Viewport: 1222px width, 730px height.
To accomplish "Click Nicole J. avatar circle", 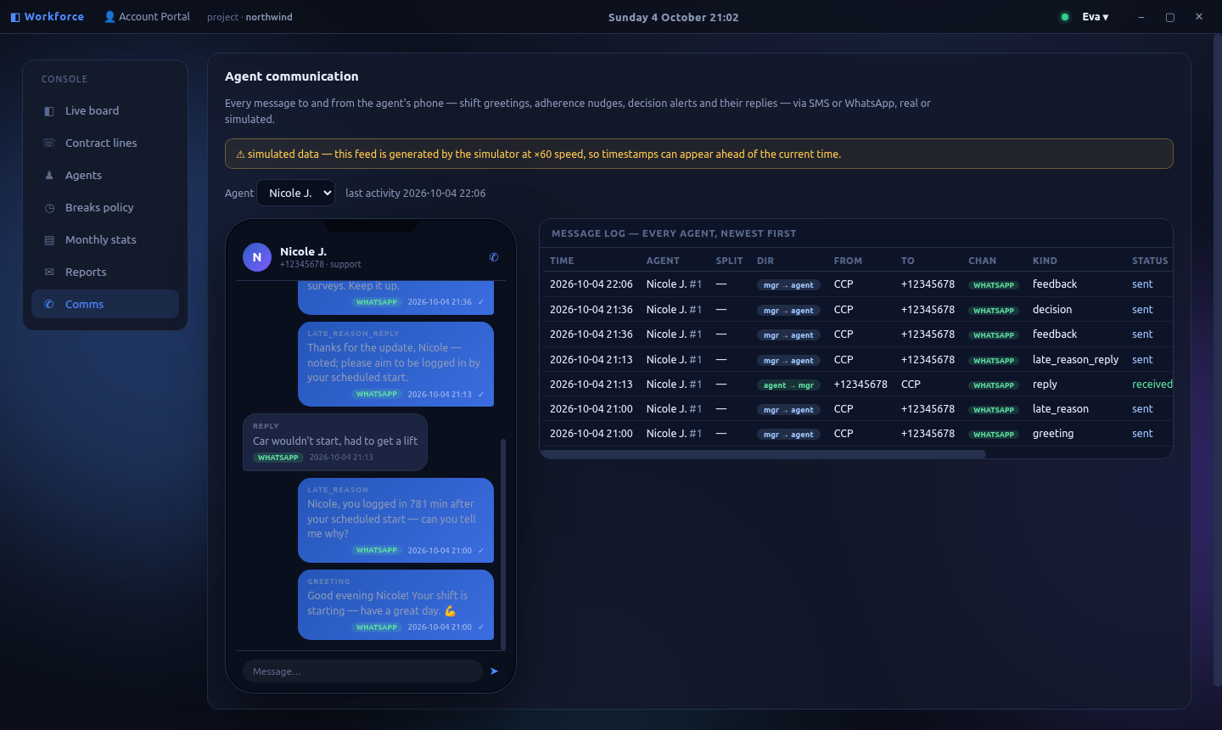I will tap(257, 257).
